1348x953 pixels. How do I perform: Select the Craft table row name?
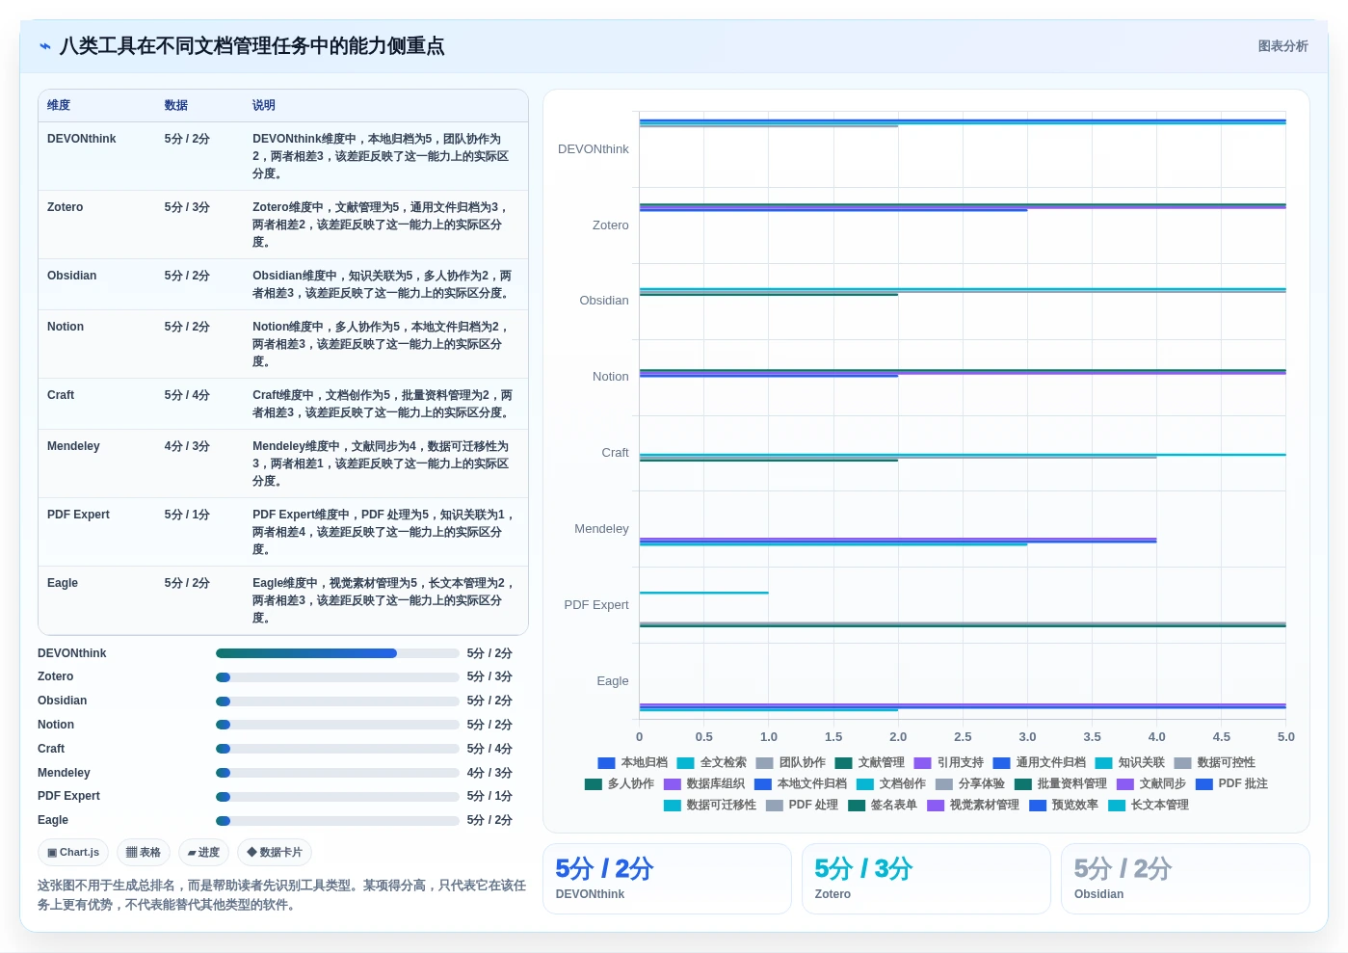pos(60,395)
